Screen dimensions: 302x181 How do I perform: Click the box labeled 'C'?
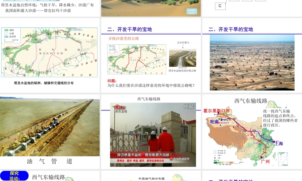[220, 6]
